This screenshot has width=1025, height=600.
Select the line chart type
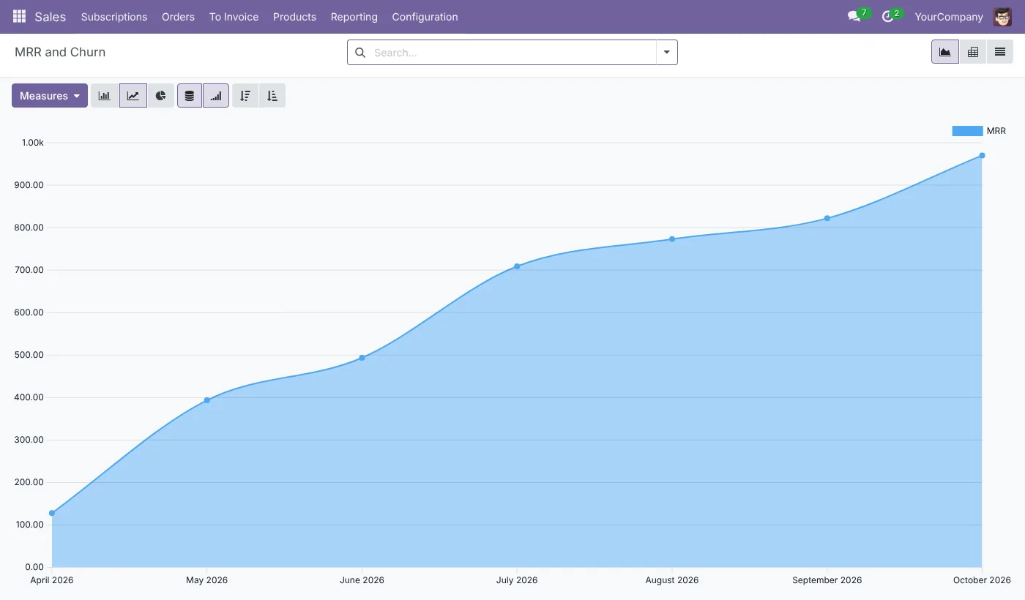[133, 96]
